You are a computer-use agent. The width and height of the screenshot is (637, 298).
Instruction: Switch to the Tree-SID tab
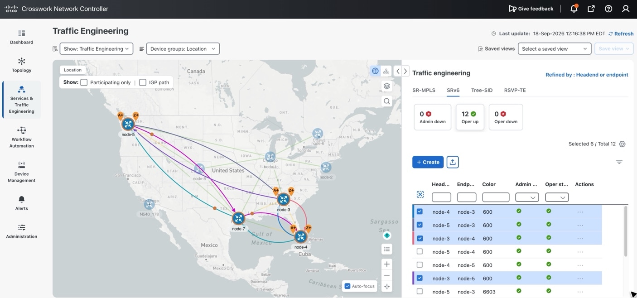pos(482,90)
